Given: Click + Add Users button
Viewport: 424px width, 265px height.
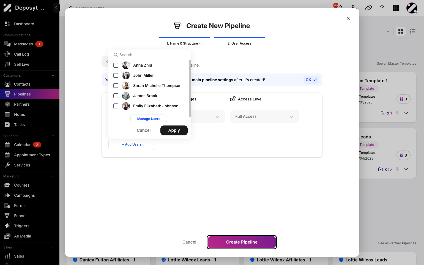Looking at the screenshot, I should pos(132,144).
